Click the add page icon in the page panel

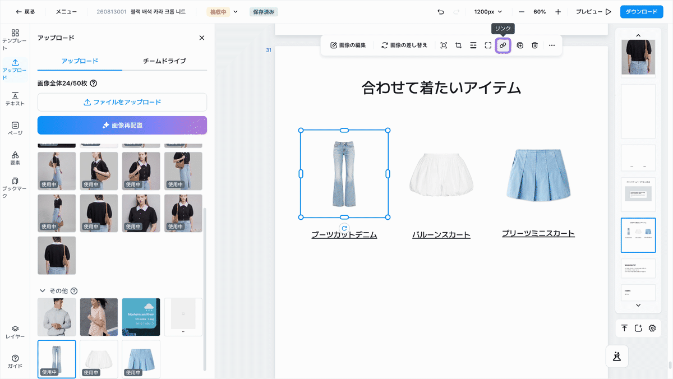tap(638, 328)
